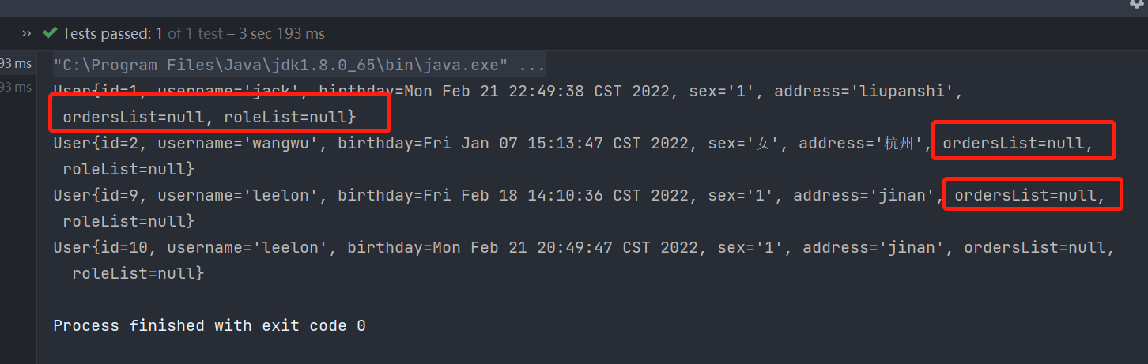
Task: Click the ordersList=null, roleList=null line for jack
Action: coord(210,117)
